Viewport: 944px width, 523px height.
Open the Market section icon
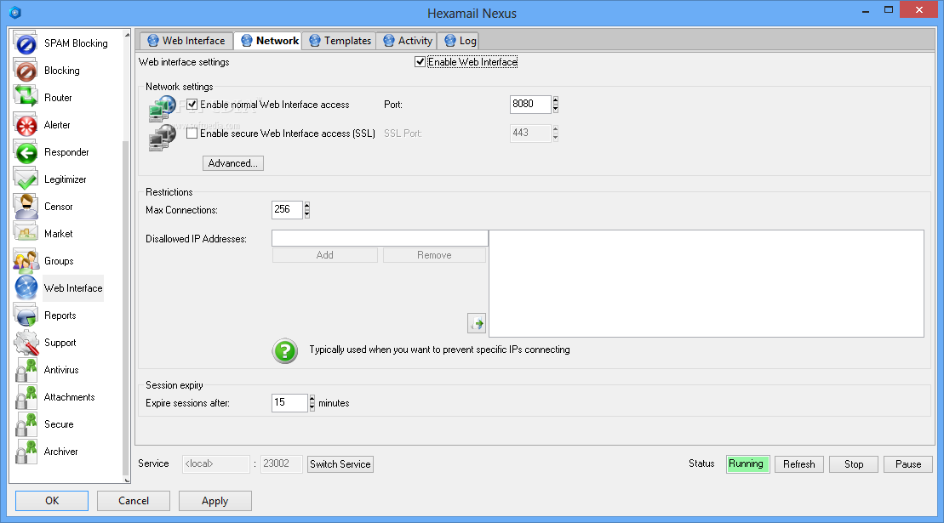coord(26,233)
